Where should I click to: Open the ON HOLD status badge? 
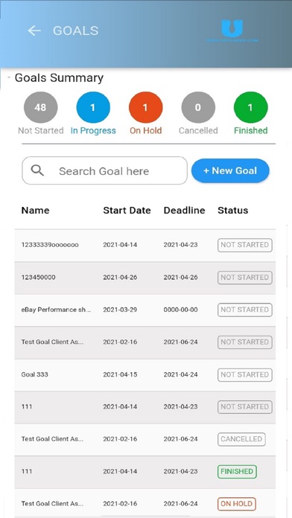click(236, 504)
